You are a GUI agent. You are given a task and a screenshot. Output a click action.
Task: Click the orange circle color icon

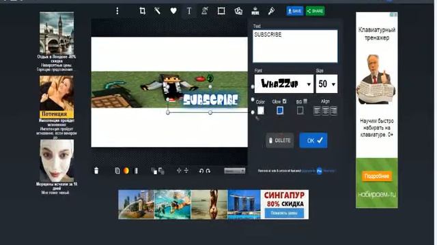tap(126, 171)
